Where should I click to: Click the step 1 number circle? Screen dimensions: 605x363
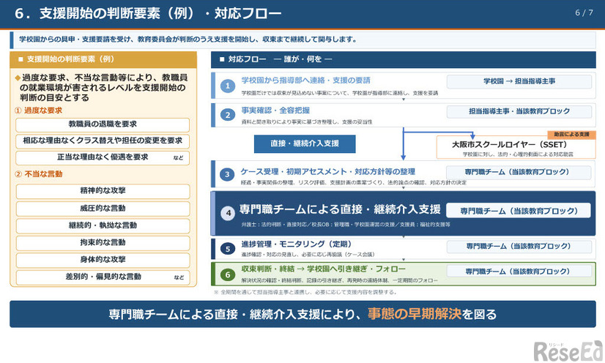click(x=228, y=86)
